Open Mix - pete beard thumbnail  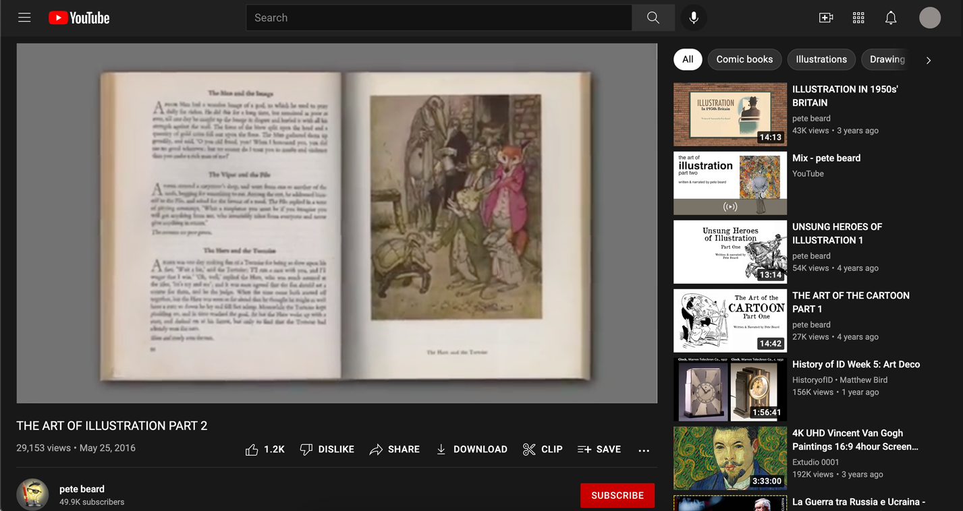point(730,183)
